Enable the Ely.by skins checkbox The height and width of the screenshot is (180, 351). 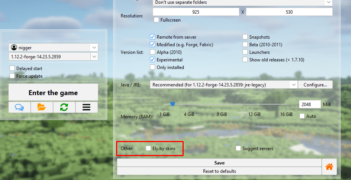point(149,149)
